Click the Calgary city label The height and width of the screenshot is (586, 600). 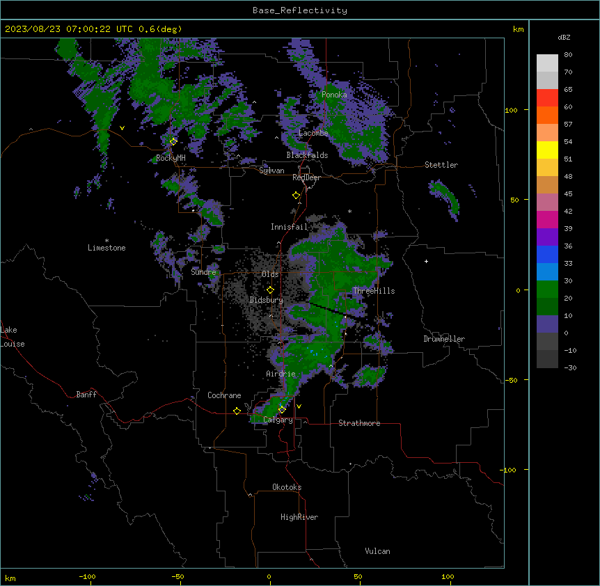pyautogui.click(x=278, y=420)
